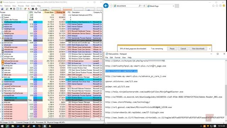227x128 pixels.
Task: Select the AdAwareService.exe process row
Action: pos(51,61)
